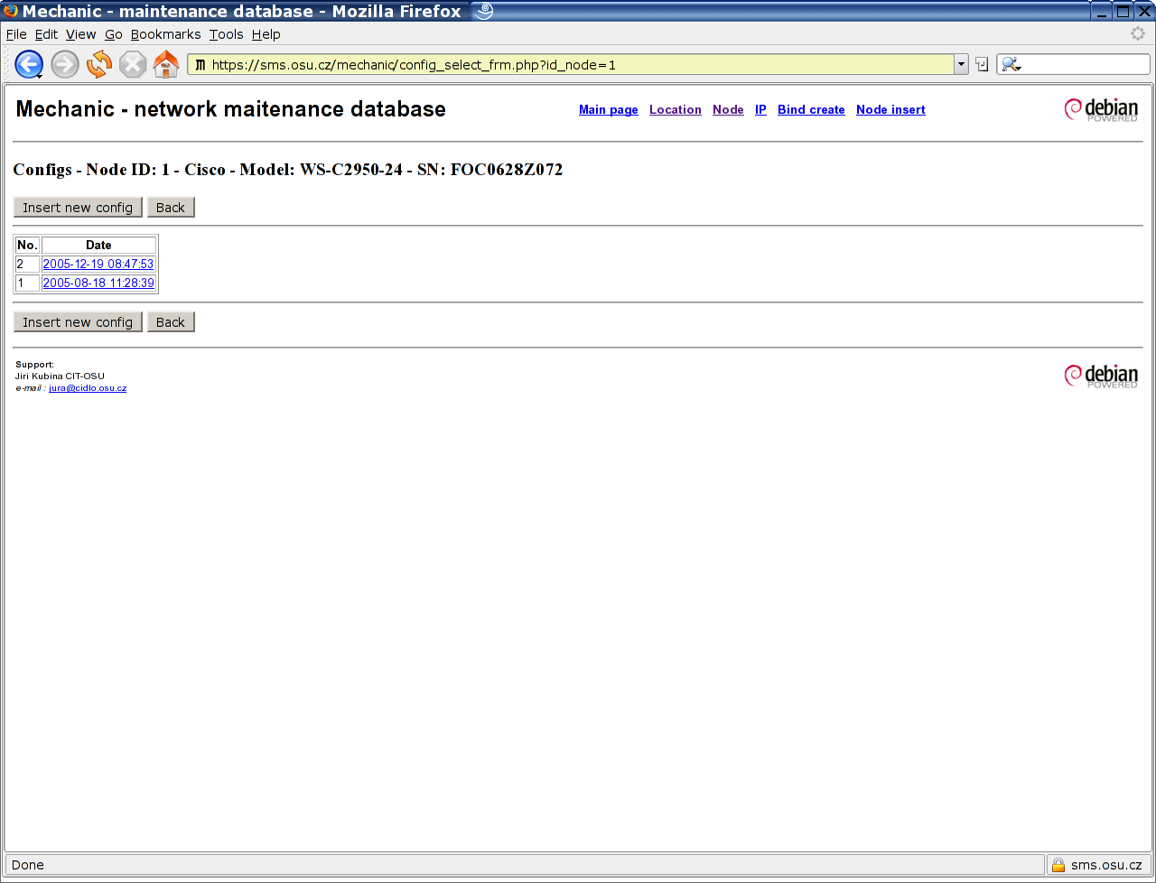This screenshot has width=1156, height=883.
Task: Click the Done status text
Action: pyautogui.click(x=27, y=865)
